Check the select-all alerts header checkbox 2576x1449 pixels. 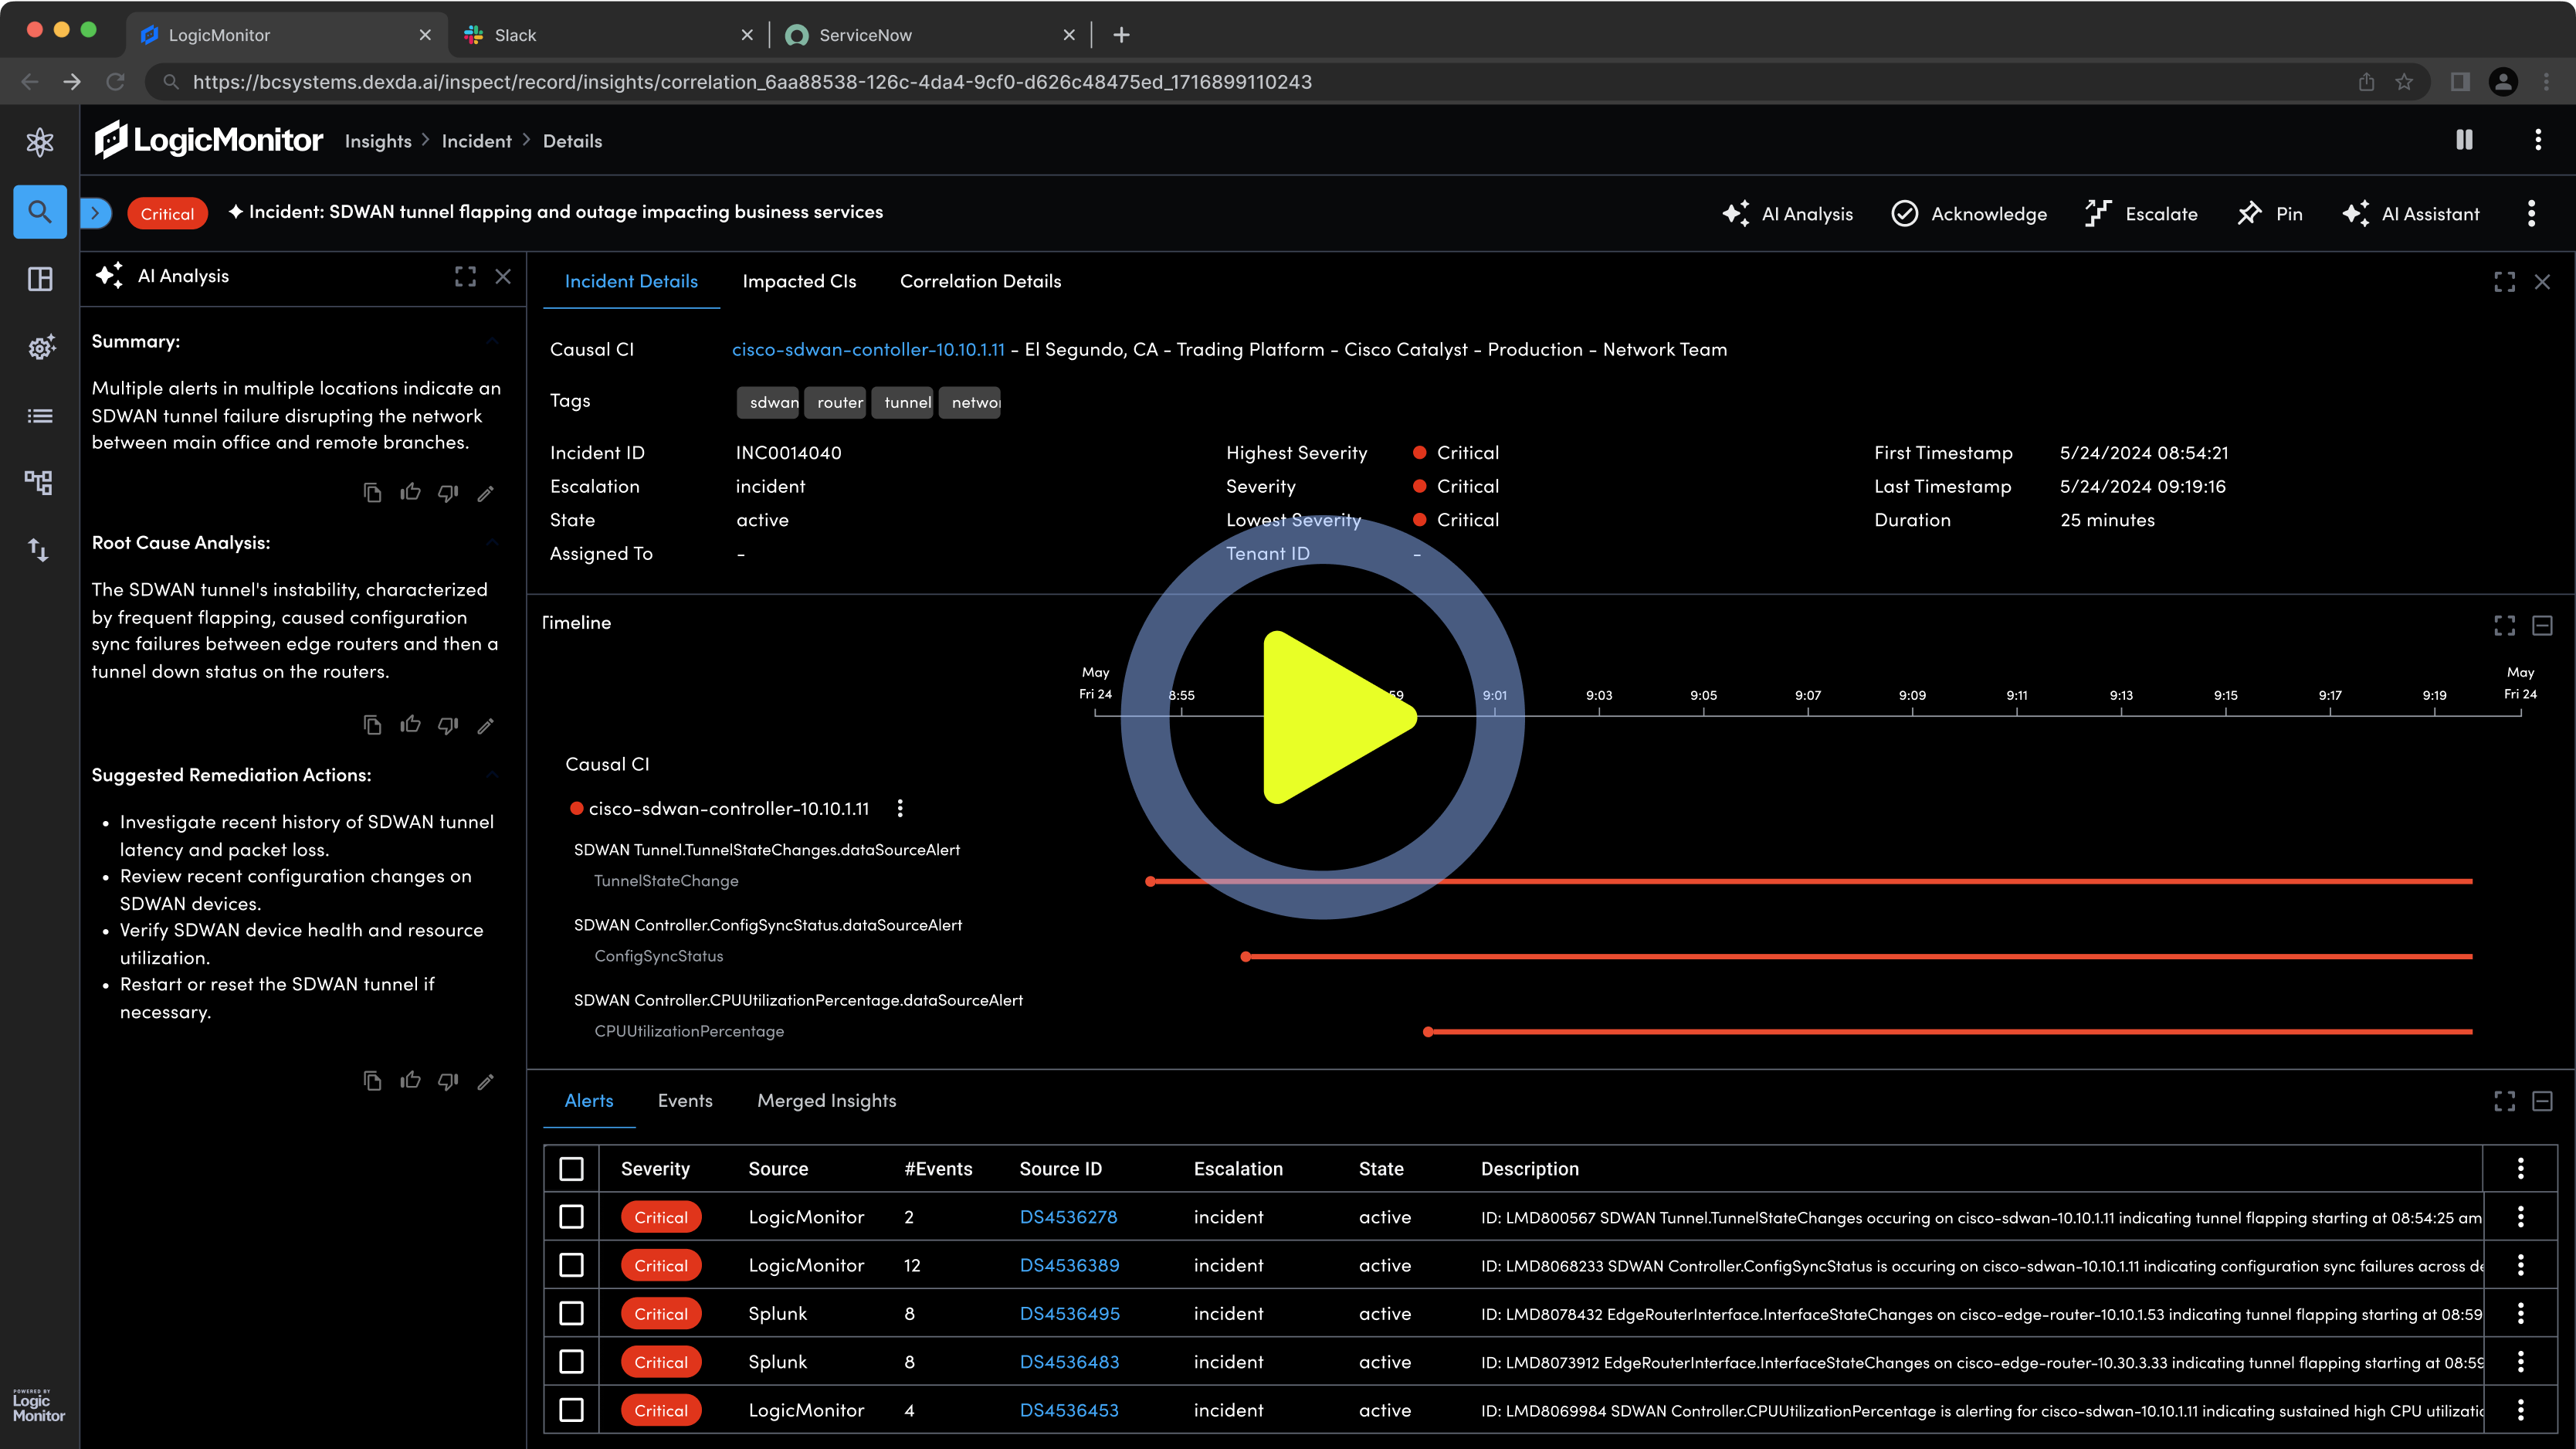[x=571, y=1169]
